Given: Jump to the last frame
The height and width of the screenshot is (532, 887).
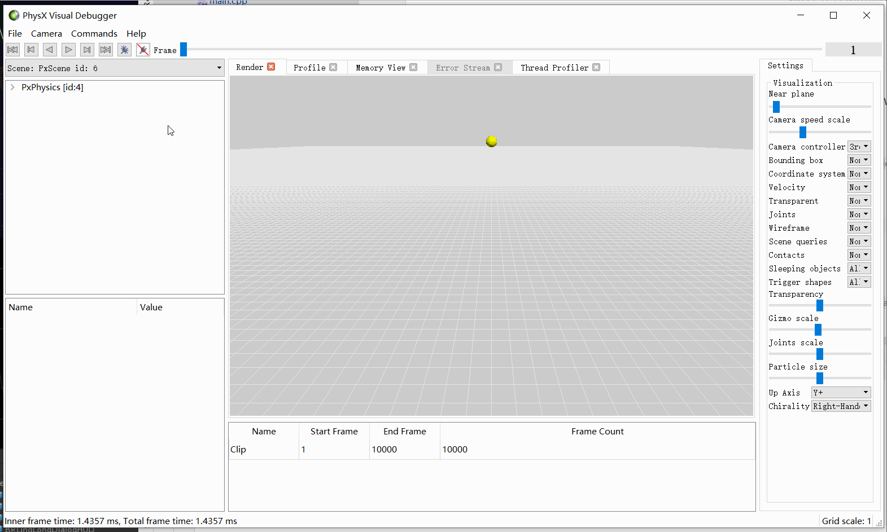Looking at the screenshot, I should click(x=106, y=50).
